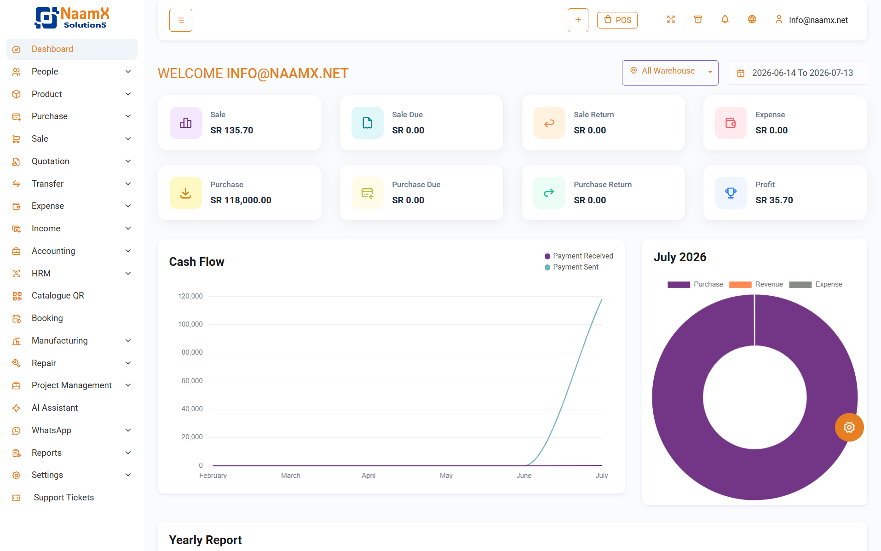Expand the Repair menu chevron
This screenshot has height=551, width=881.
128,363
